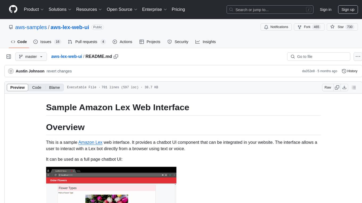The image size is (362, 203).
Task: Click the '5 months ago' timestamp
Action: (x=327, y=71)
